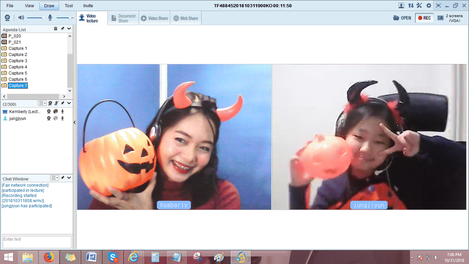Image resolution: width=469 pixels, height=264 pixels.
Task: Open the participant list options dropdown
Action: pyautogui.click(x=42, y=103)
